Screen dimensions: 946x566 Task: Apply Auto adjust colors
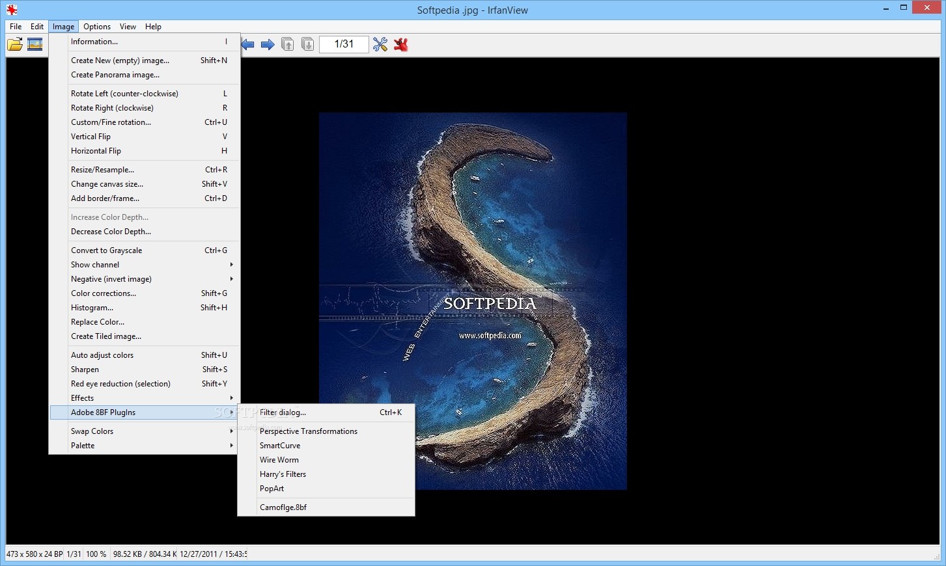[145, 355]
